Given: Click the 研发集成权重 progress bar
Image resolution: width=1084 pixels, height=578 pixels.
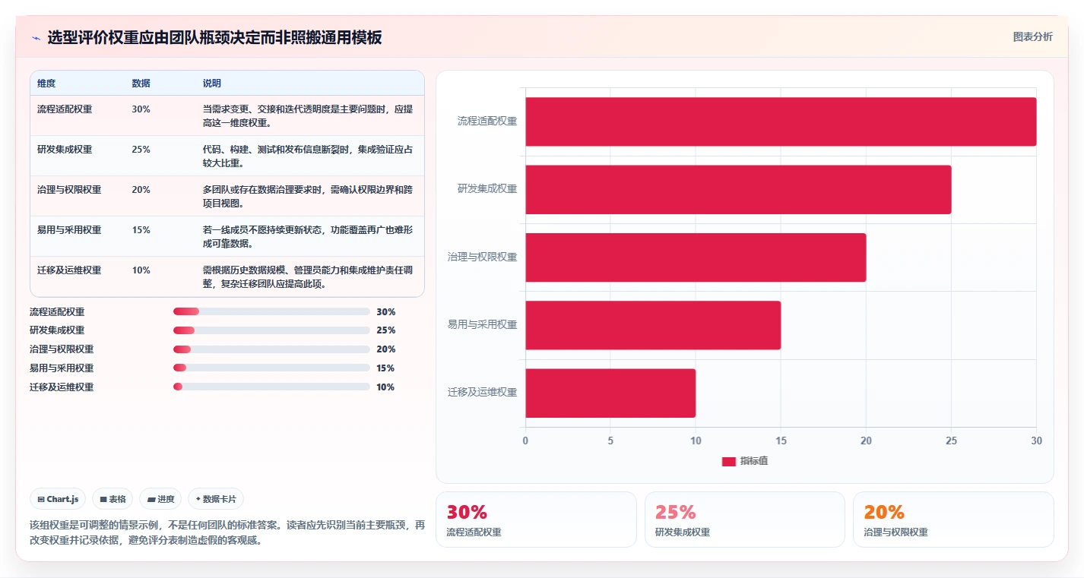Looking at the screenshot, I should [271, 330].
